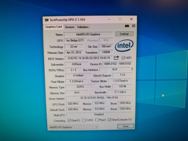The height and width of the screenshot is (141, 188).
Task: Click the Multi-GPU value Disabled
Action: [x=99, y=114]
